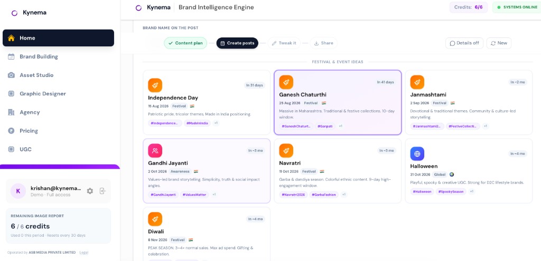Click the Brand Building calendar icon

pos(12,56)
